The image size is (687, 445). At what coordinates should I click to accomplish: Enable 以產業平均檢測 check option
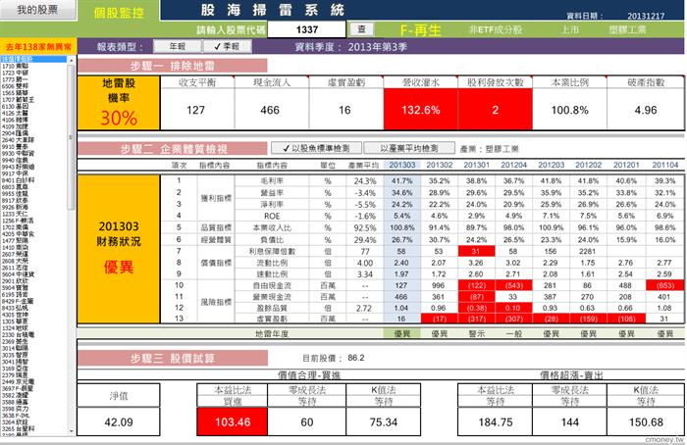tap(409, 148)
